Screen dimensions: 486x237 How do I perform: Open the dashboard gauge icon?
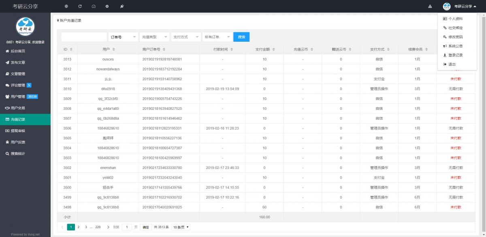point(94,6)
